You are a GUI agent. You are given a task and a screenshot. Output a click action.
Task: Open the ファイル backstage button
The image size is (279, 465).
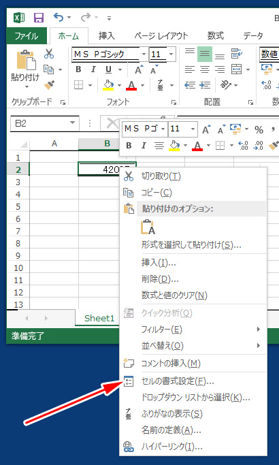point(27,36)
